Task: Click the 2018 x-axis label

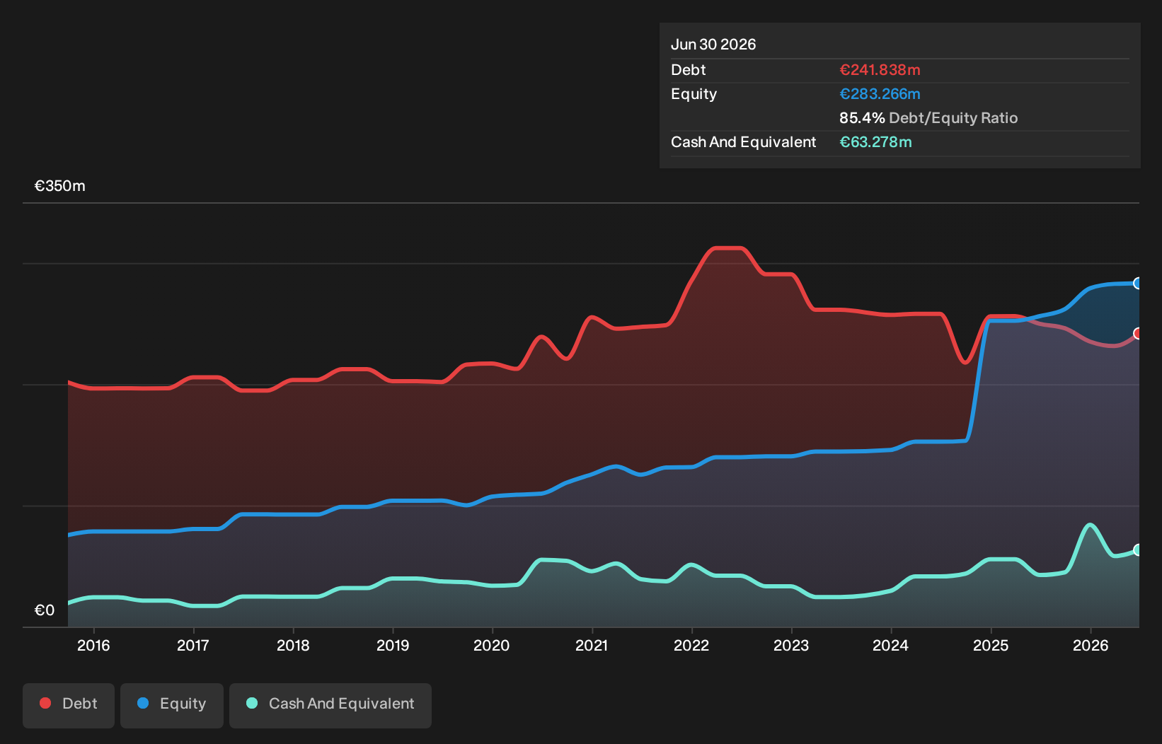Action: (293, 645)
